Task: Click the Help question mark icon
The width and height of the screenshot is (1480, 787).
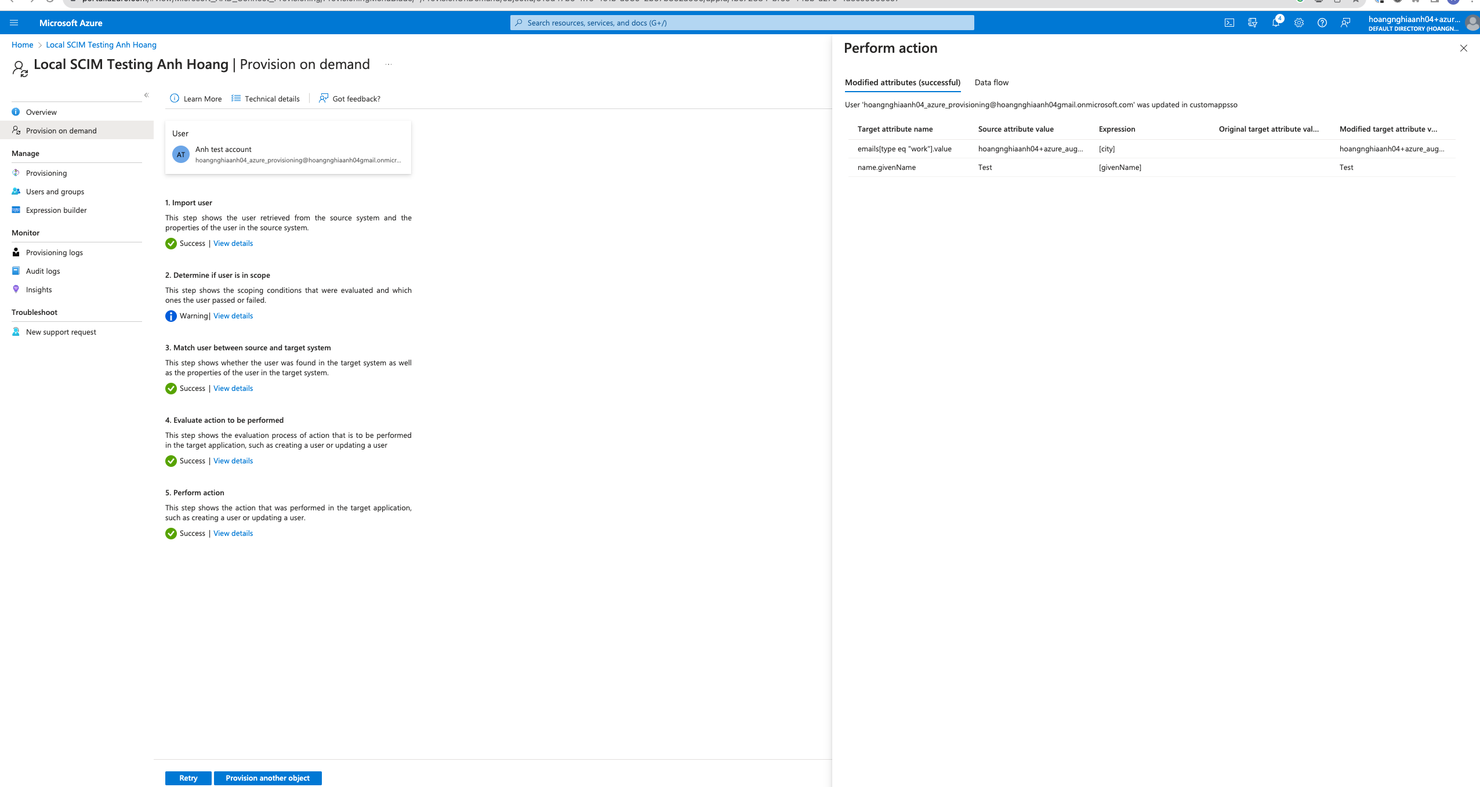Action: click(x=1322, y=23)
